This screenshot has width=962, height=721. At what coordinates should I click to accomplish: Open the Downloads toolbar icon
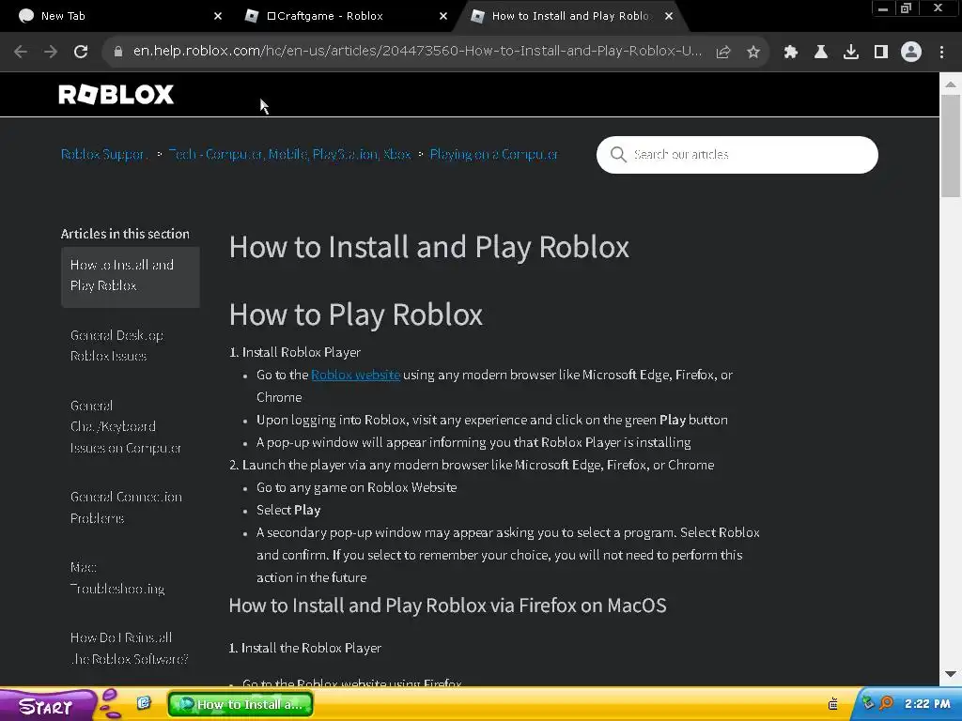pos(850,52)
